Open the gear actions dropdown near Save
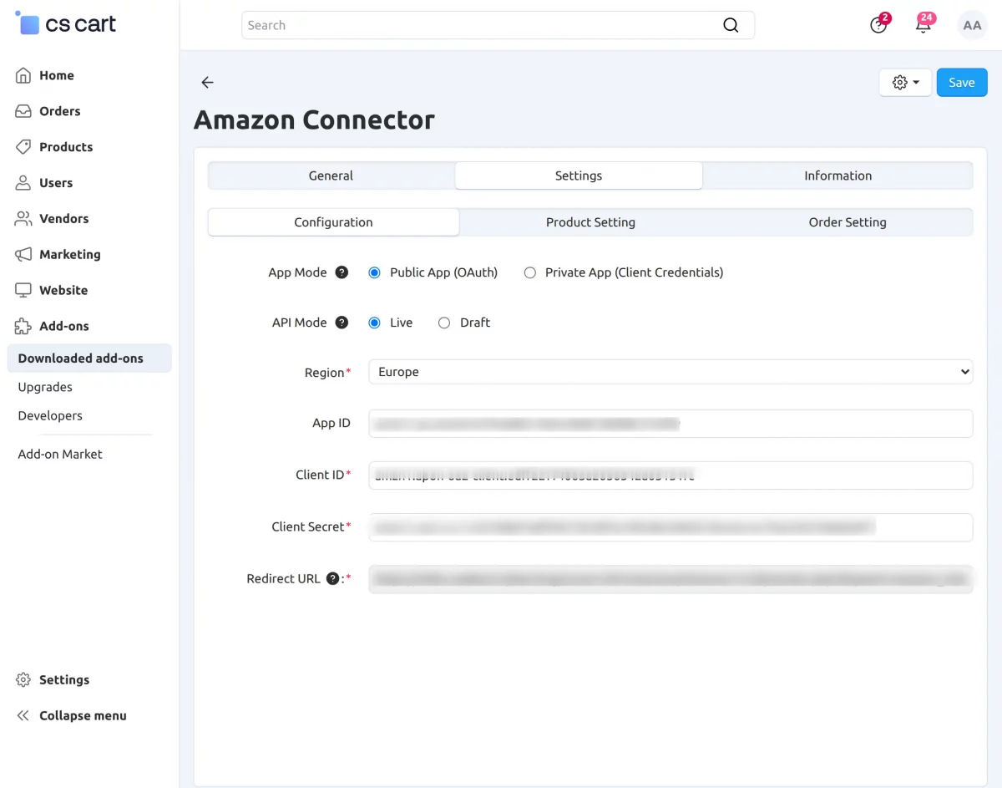The width and height of the screenshot is (1002, 788). click(x=905, y=82)
